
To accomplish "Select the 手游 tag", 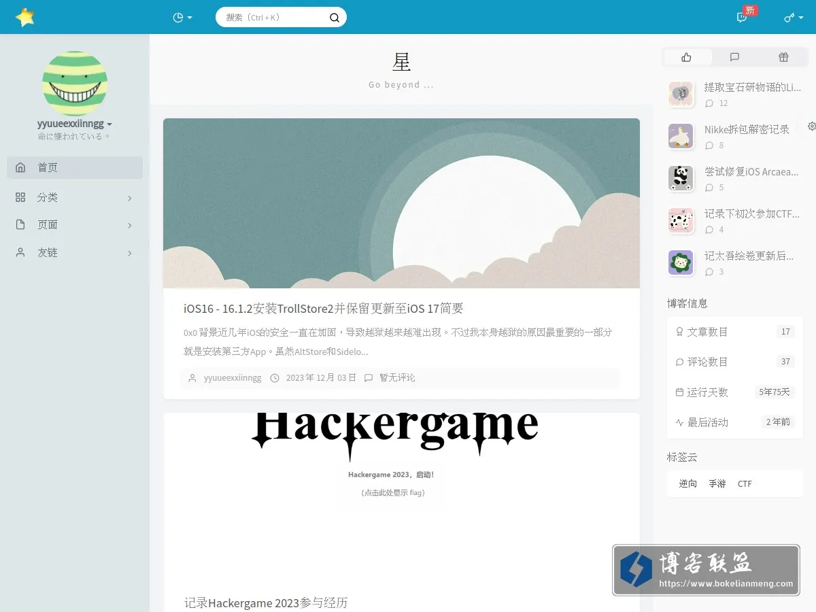I will click(x=717, y=483).
